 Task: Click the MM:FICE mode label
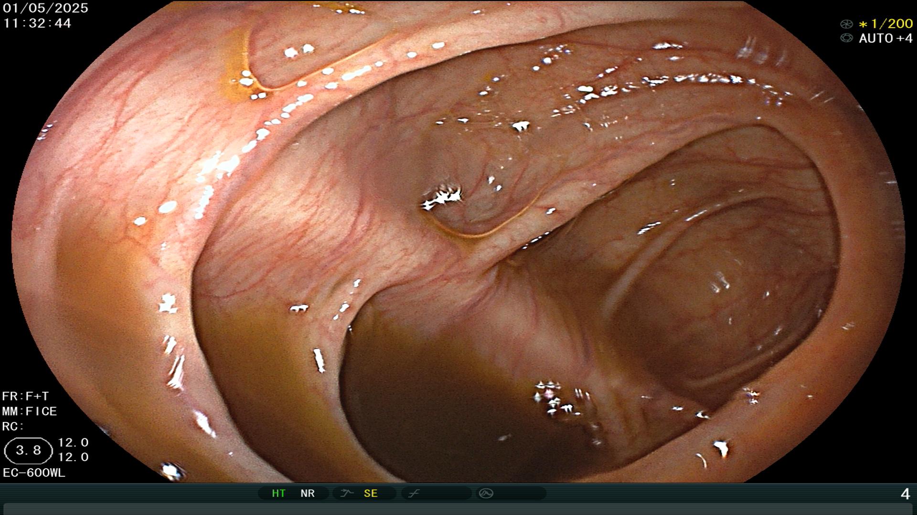click(30, 411)
